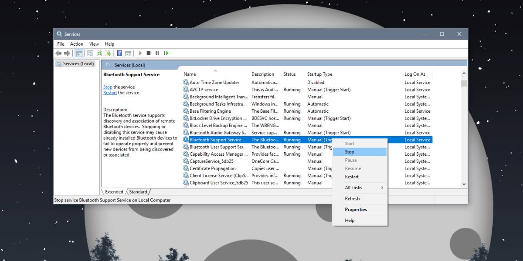Toggle the Show/Hide Console Tree icon

[x=79, y=53]
